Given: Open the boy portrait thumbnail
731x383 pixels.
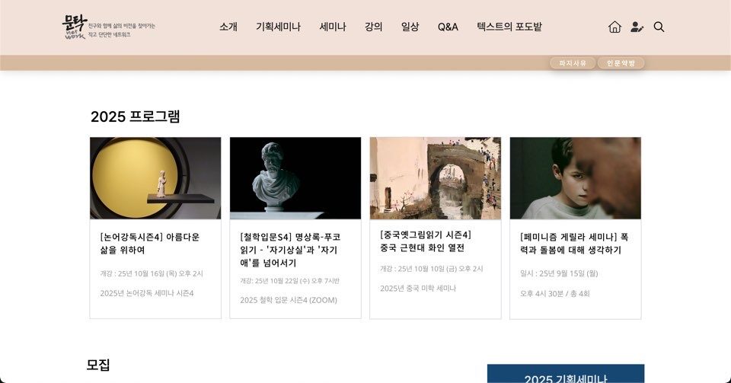Looking at the screenshot, I should (x=576, y=178).
